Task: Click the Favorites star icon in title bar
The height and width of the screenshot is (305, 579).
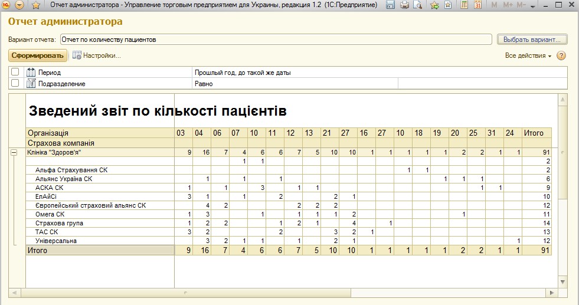Action: (x=35, y=5)
